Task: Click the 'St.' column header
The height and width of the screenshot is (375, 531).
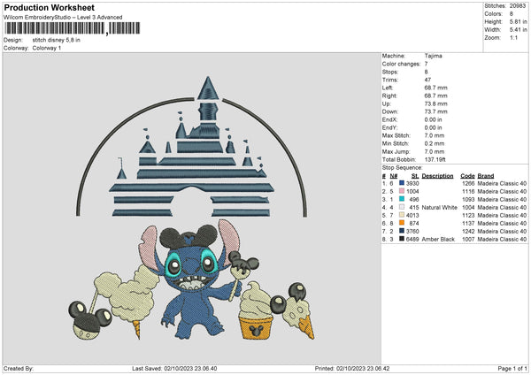Action: (x=415, y=176)
